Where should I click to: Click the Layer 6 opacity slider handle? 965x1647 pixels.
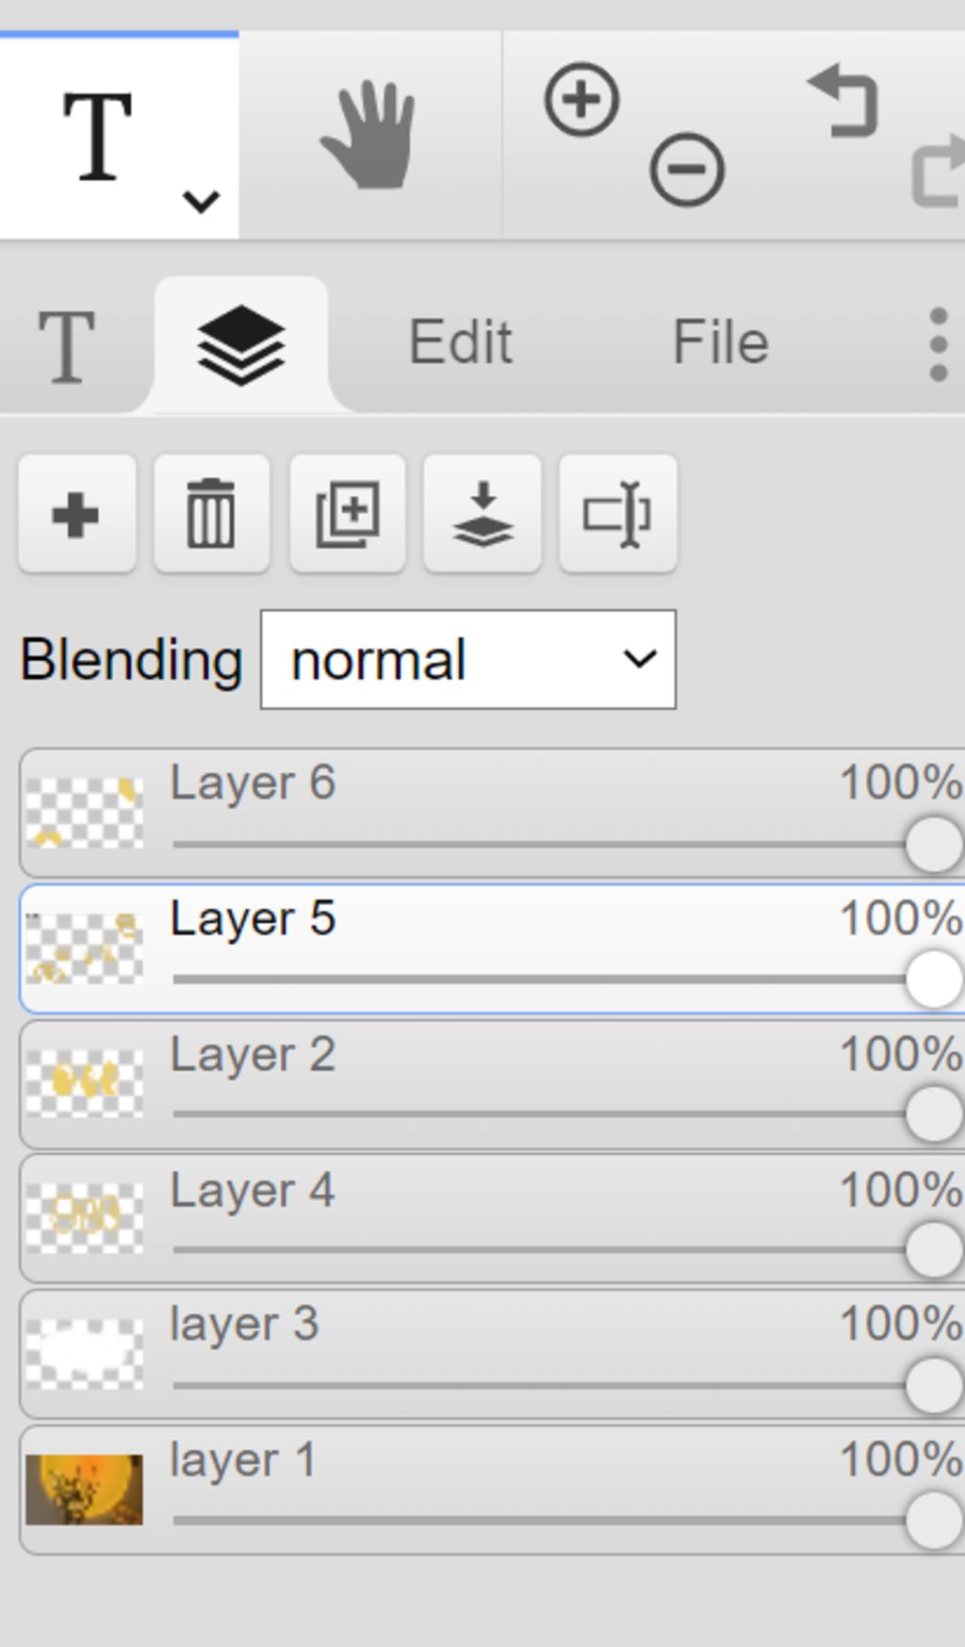pyautogui.click(x=933, y=844)
